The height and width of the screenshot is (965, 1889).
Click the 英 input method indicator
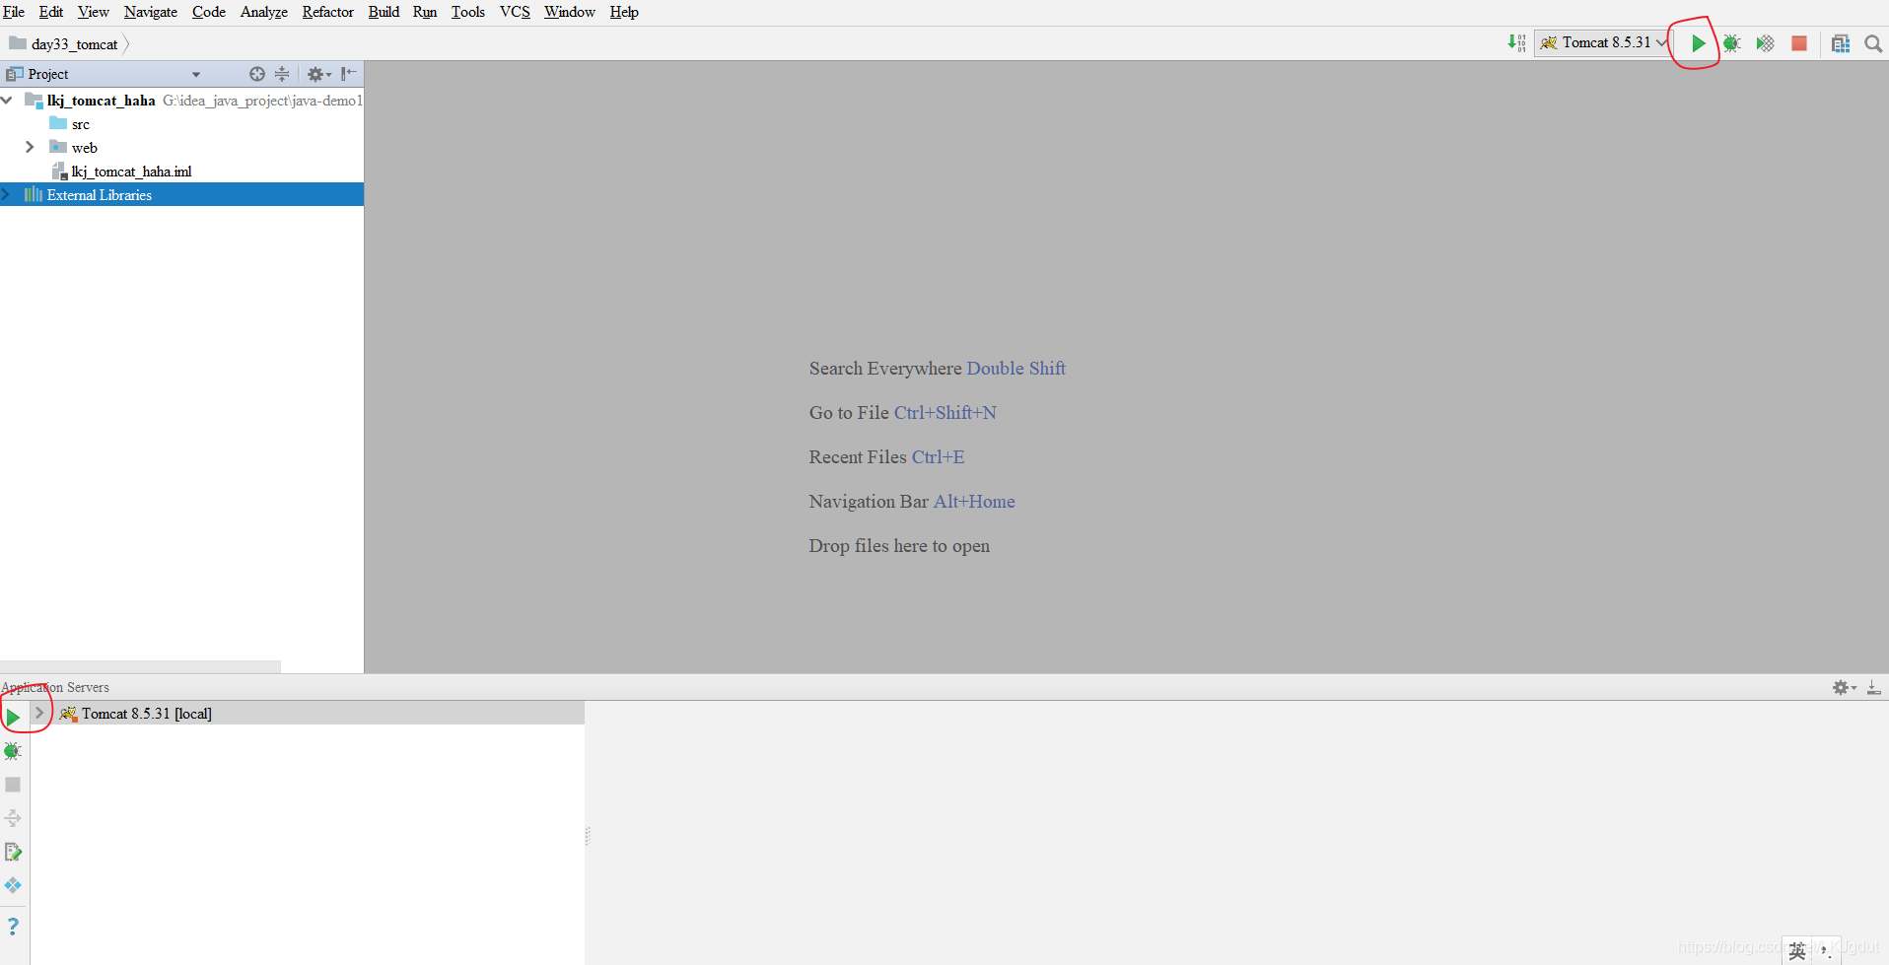(1797, 950)
